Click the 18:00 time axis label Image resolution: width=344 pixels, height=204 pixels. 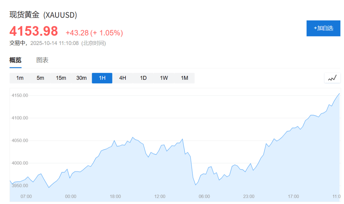click(x=115, y=196)
